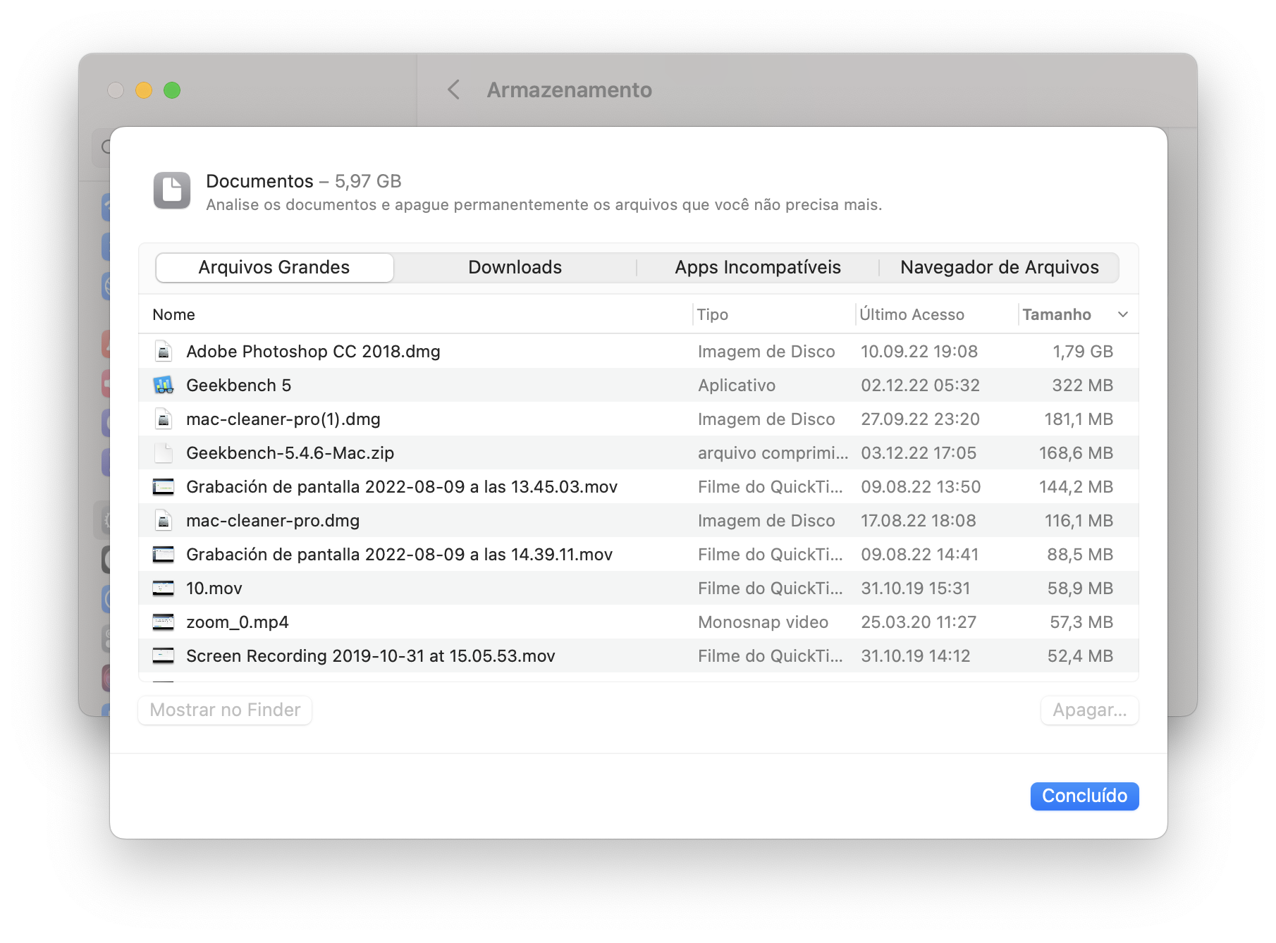
Task: Select Grabación de pantalla 14.39.11.mov name
Action: point(399,554)
